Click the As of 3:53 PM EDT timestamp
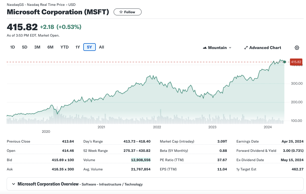 click(33, 35)
